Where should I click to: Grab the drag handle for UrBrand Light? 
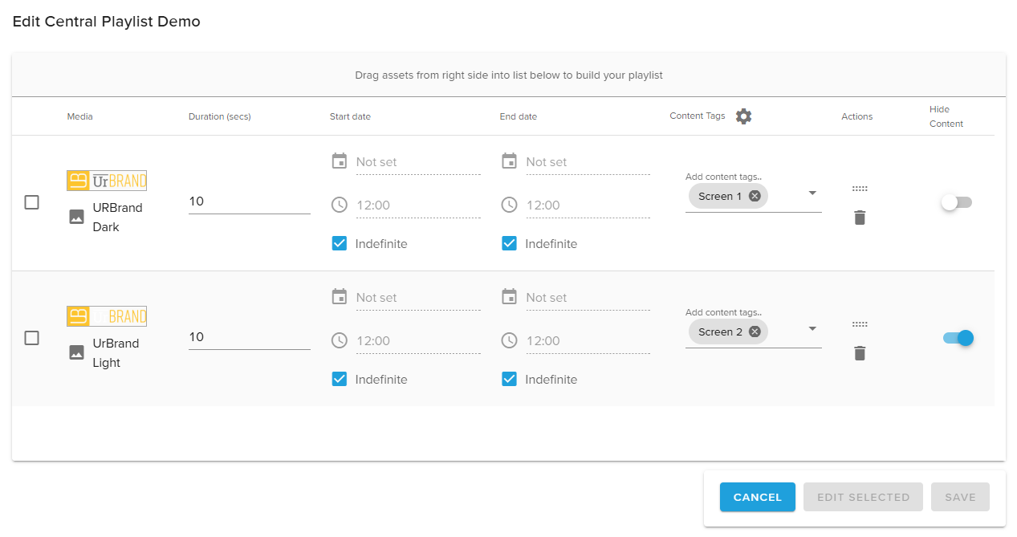pos(860,324)
